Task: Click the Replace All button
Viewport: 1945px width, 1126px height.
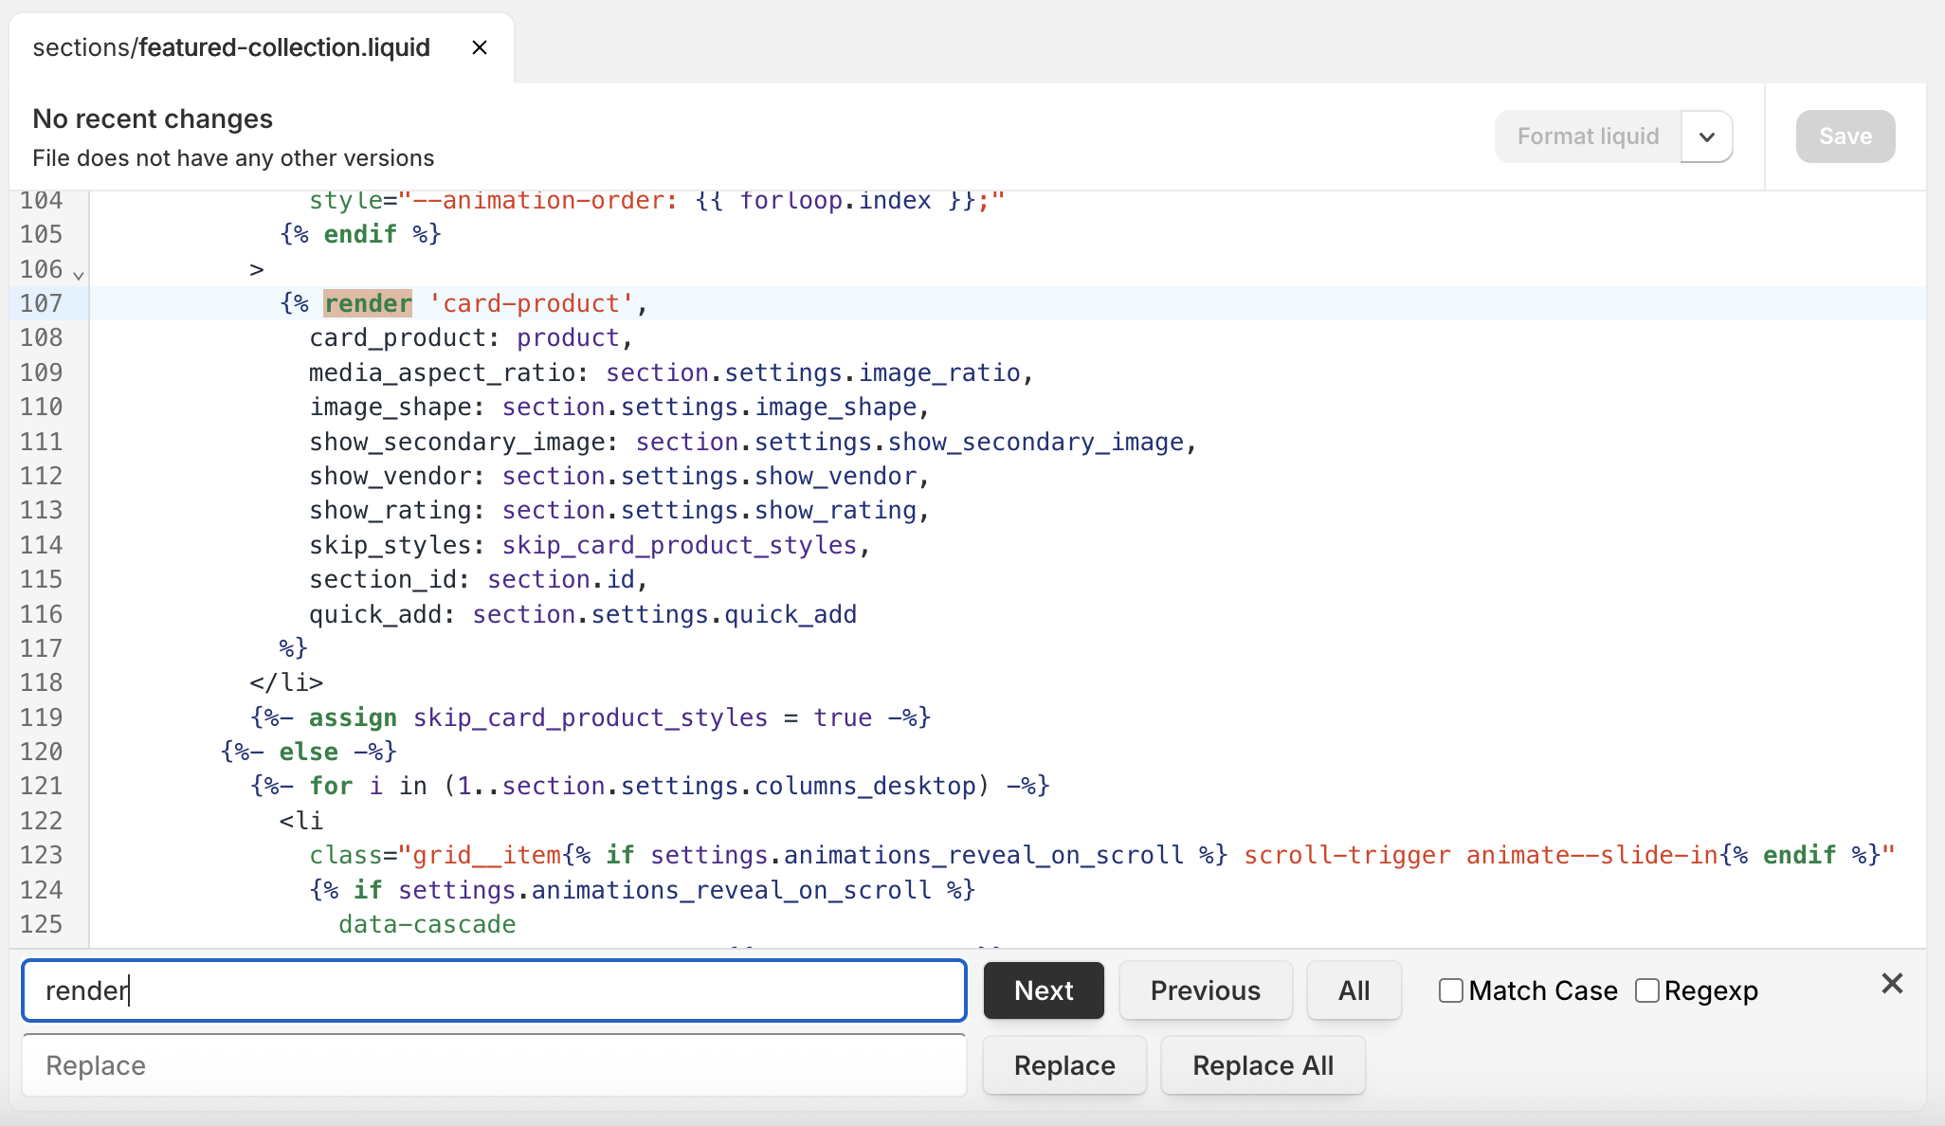Action: click(x=1263, y=1065)
